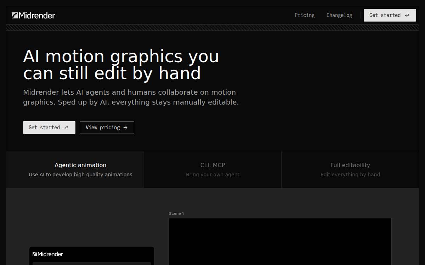Click the Midrender logo in header
This screenshot has width=425, height=265.
[33, 15]
